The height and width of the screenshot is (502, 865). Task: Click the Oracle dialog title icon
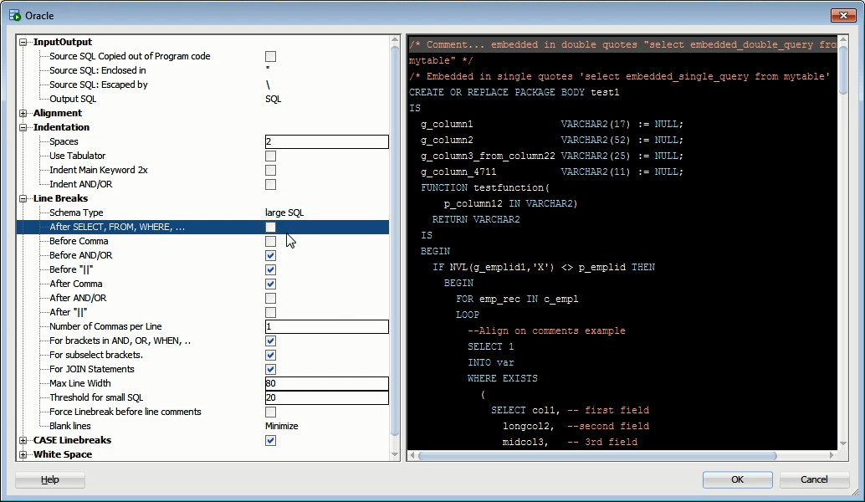pyautogui.click(x=15, y=15)
